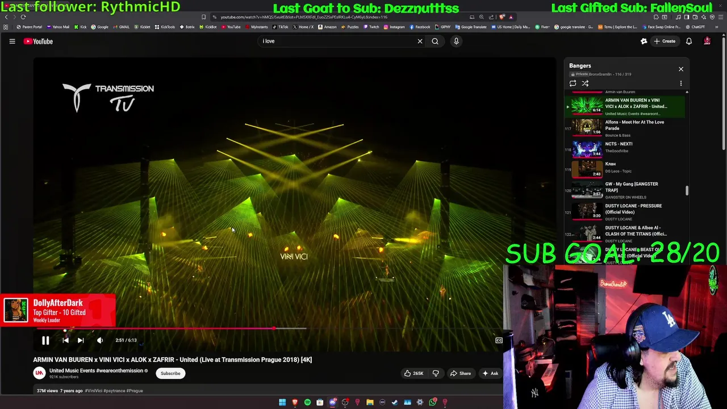Select the currently playing ARMIN VAN BUUREN entry
The height and width of the screenshot is (409, 727).
[x=625, y=106]
